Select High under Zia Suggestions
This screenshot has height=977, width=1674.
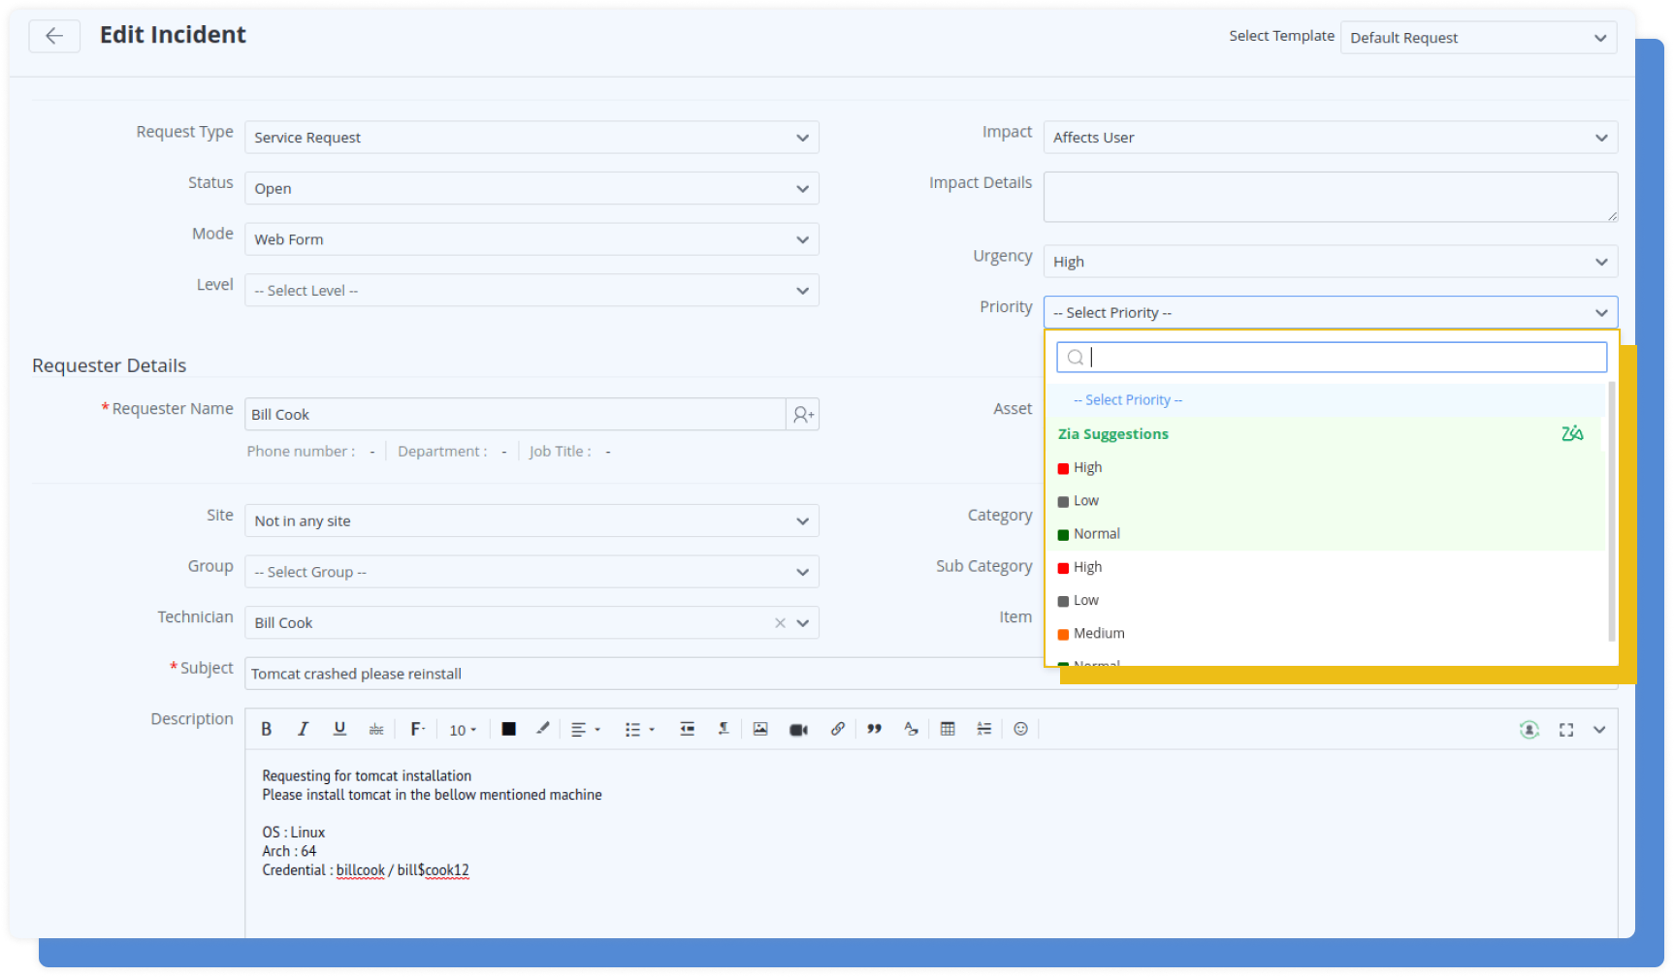click(1326, 468)
